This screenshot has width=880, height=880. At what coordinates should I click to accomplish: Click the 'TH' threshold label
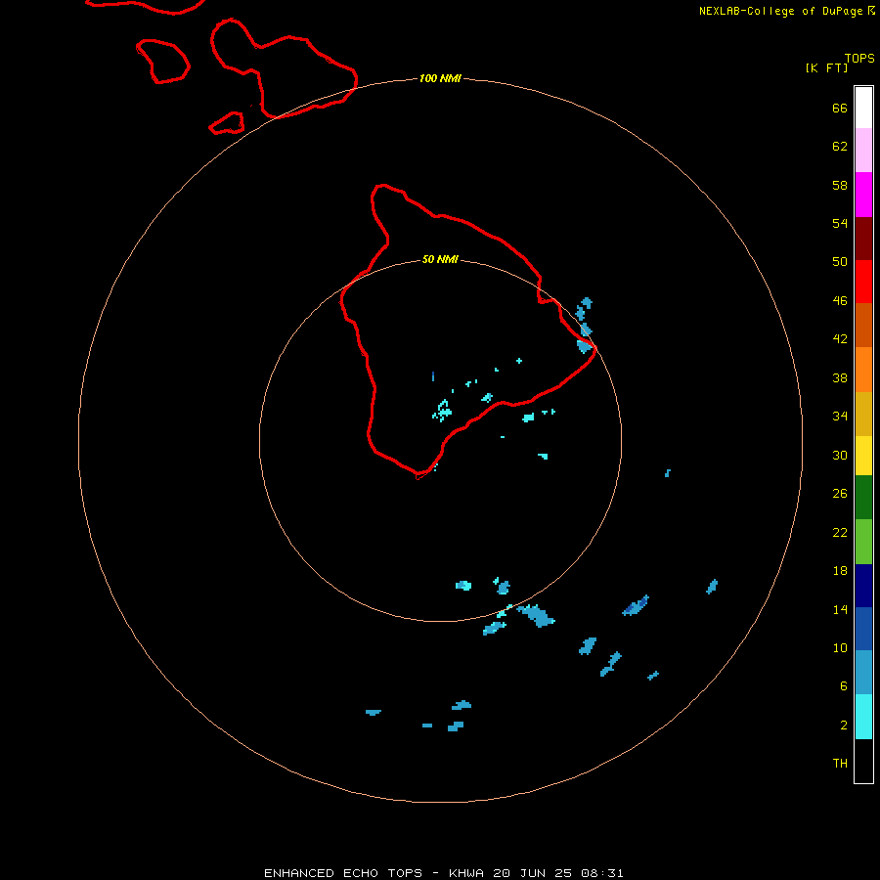coord(840,764)
